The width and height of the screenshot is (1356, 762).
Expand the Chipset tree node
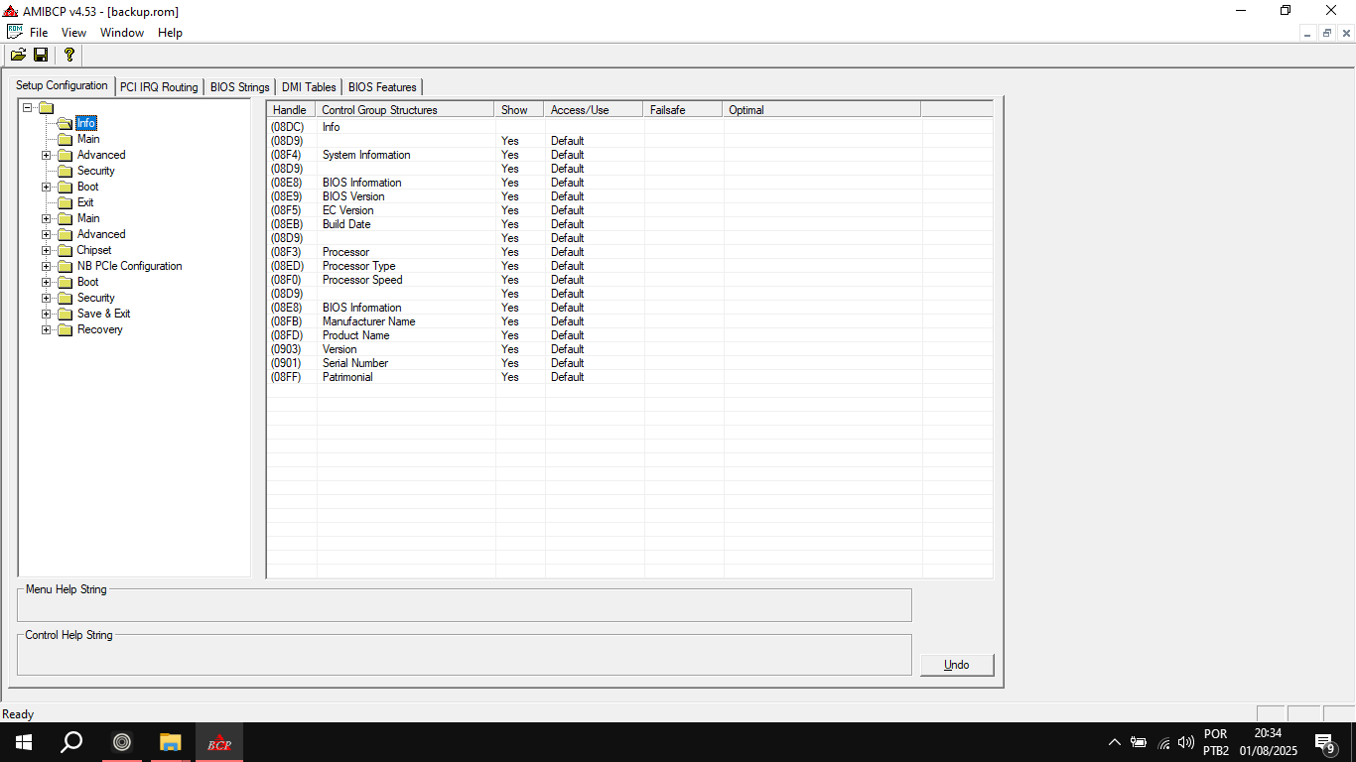coord(46,250)
